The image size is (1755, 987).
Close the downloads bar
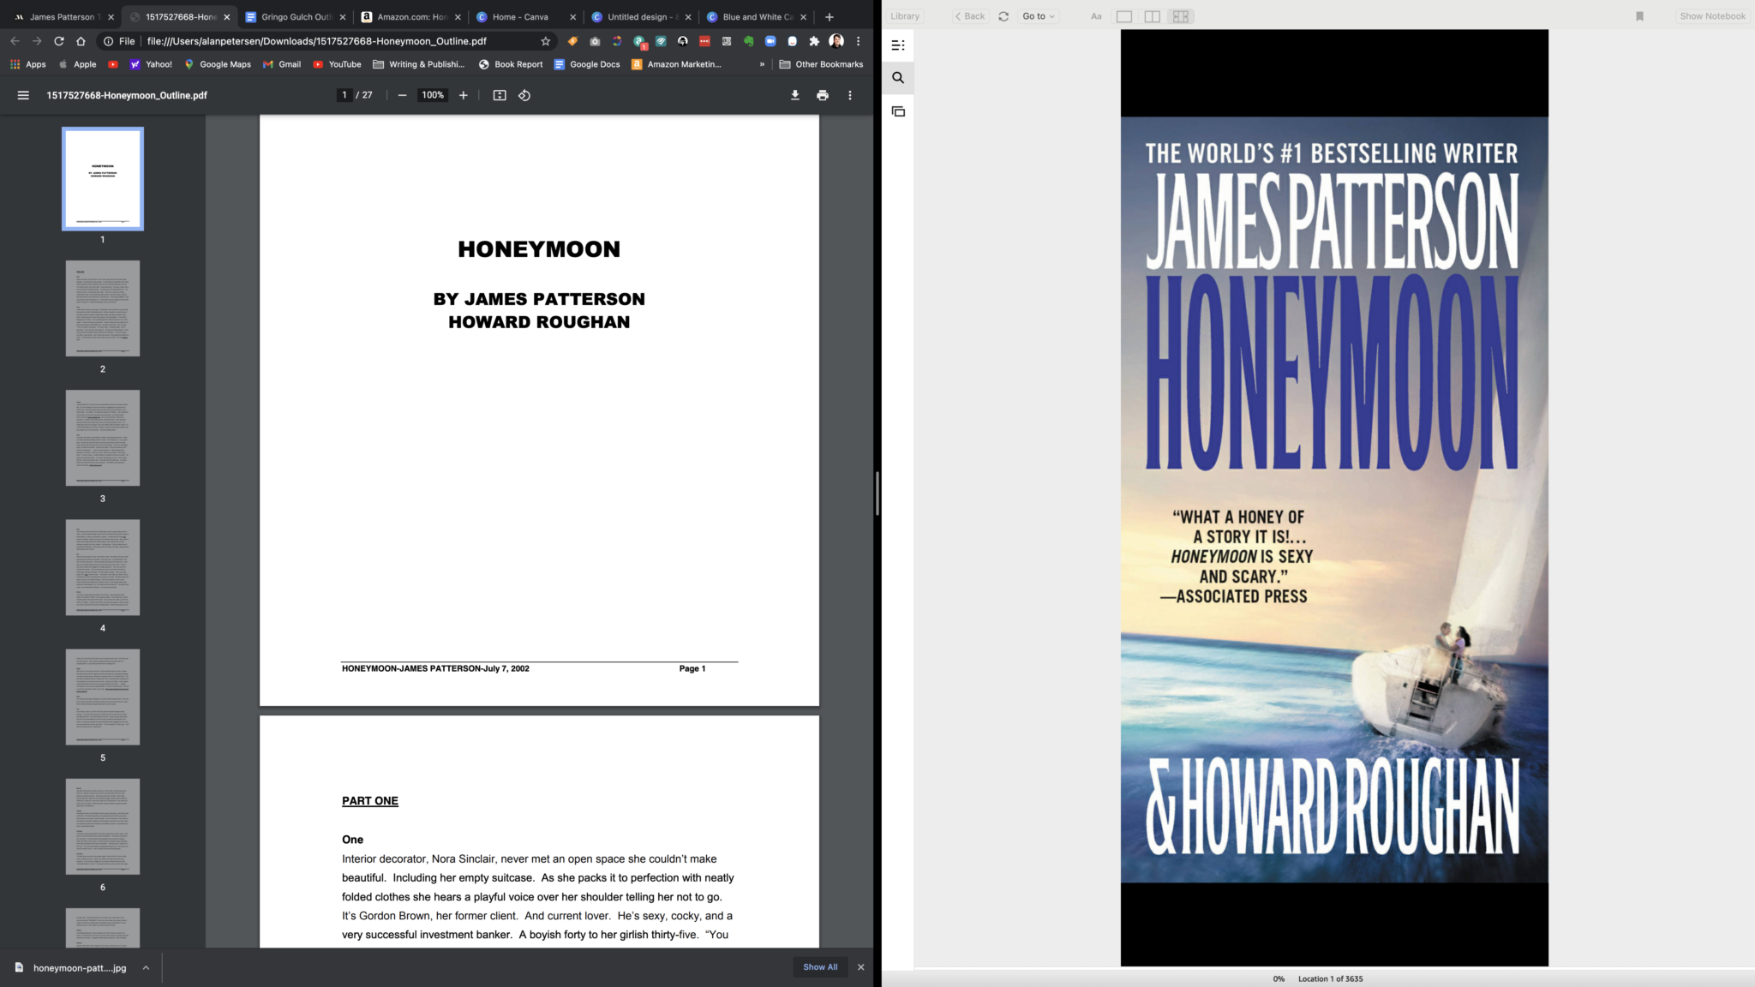[x=861, y=967]
